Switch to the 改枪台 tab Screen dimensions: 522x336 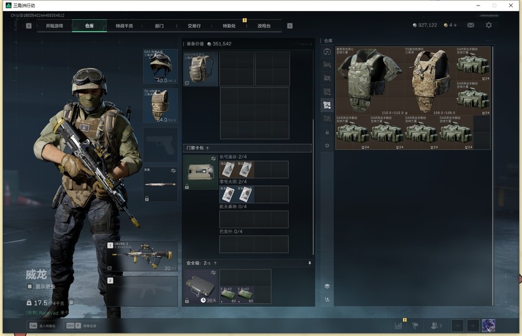click(264, 26)
